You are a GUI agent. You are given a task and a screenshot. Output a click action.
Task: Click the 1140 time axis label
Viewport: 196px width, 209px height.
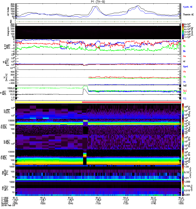point(153,204)
